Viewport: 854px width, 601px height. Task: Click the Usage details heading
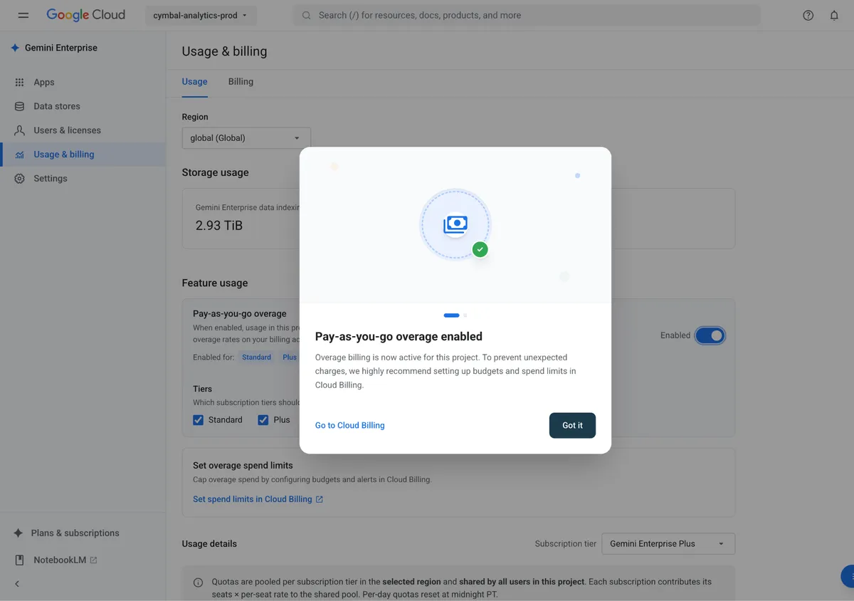(x=209, y=543)
